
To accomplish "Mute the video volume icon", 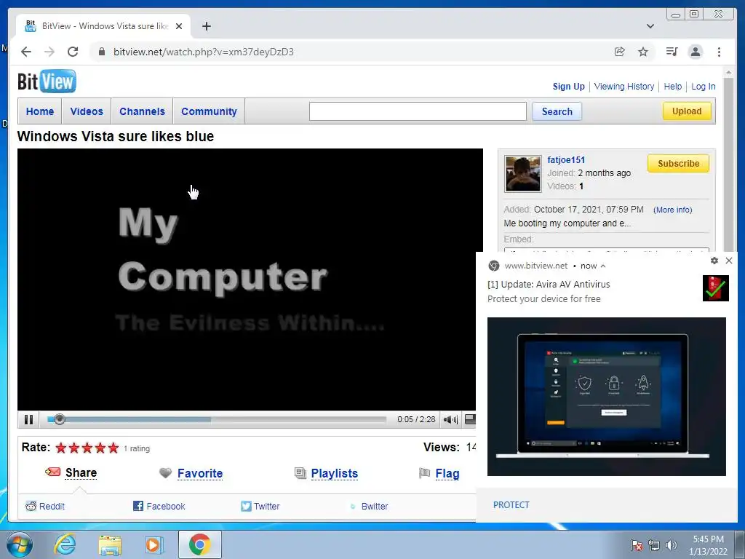I will click(x=450, y=419).
